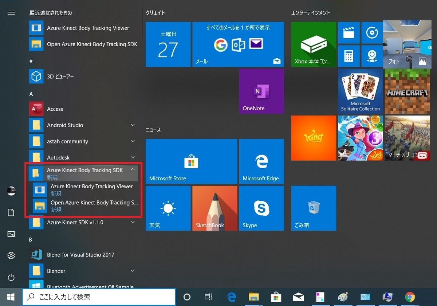Open the OneNote tile
The width and height of the screenshot is (437, 306).
pyautogui.click(x=261, y=91)
